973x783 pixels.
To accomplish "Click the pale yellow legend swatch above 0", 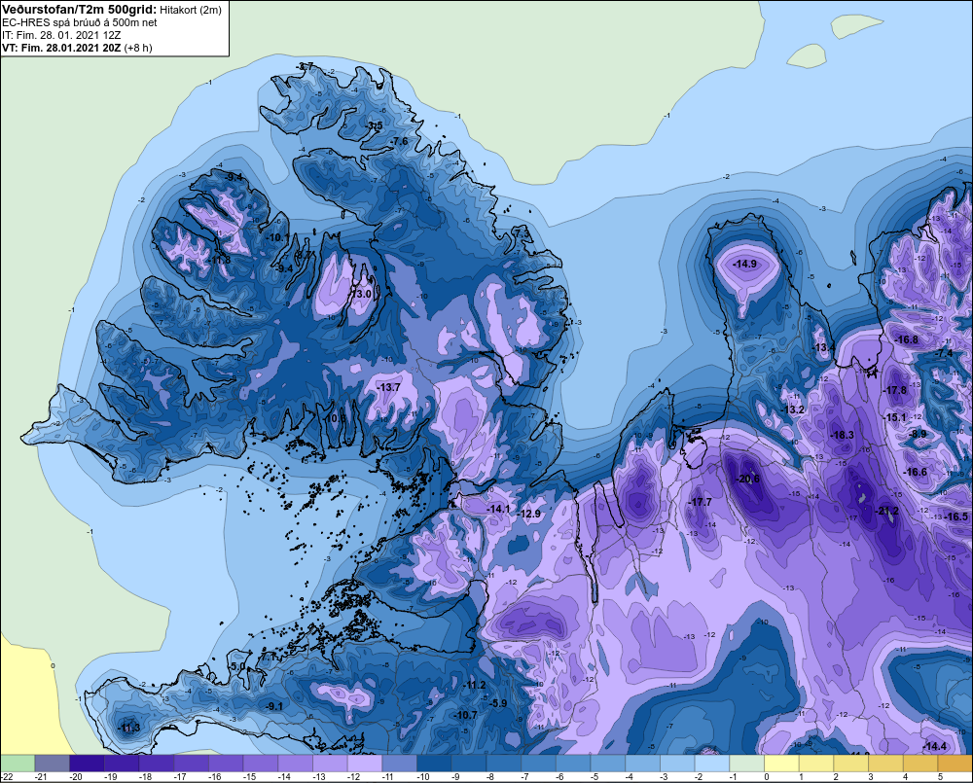I will pos(782,764).
